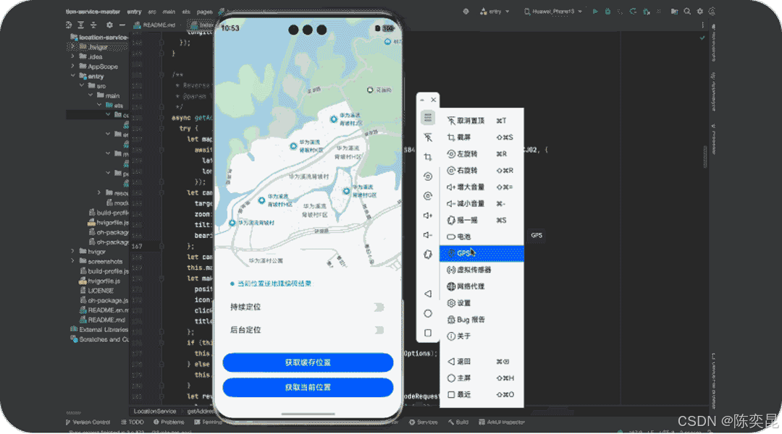
Task: Toggle the 持续定位 switch
Action: [379, 307]
